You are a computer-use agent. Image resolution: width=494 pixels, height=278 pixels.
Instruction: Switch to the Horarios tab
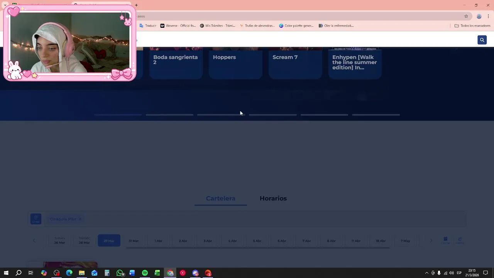[273, 198]
